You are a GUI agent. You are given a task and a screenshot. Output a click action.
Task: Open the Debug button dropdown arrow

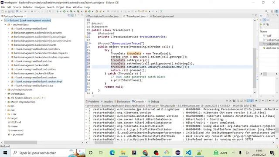(x=61, y=11)
